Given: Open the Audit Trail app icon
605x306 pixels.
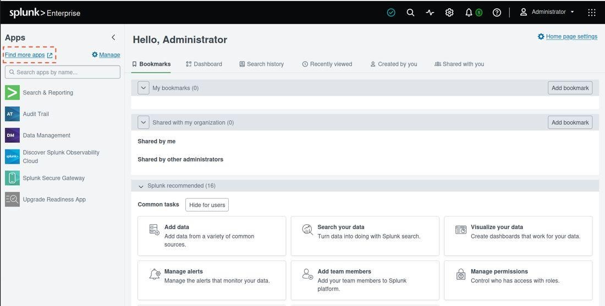Looking at the screenshot, I should point(12,114).
